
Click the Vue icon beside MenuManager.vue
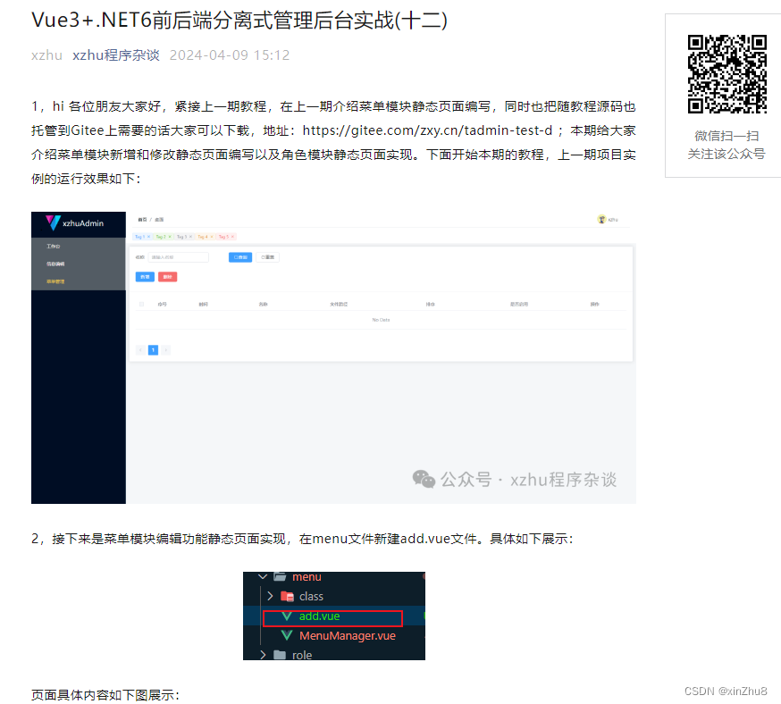286,635
